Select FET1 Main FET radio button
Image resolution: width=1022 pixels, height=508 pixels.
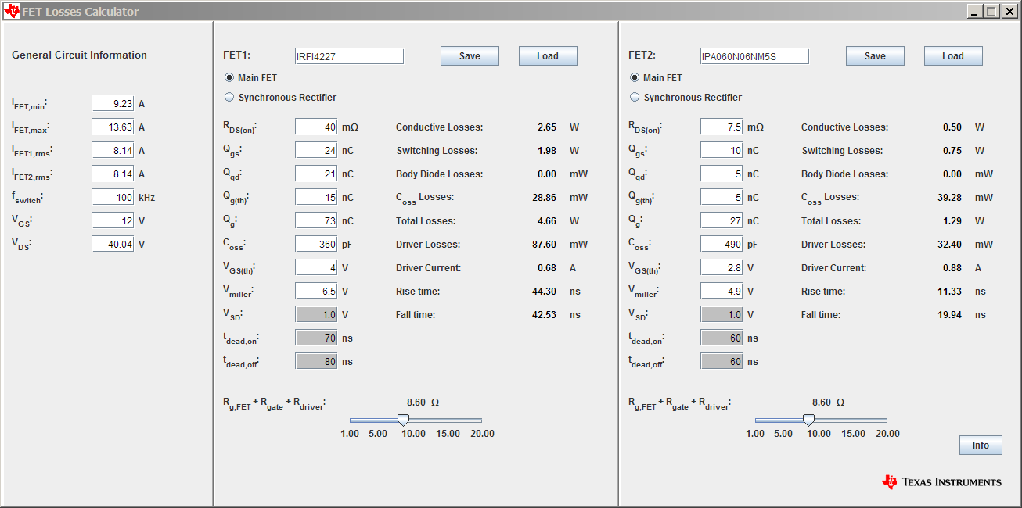coord(229,78)
